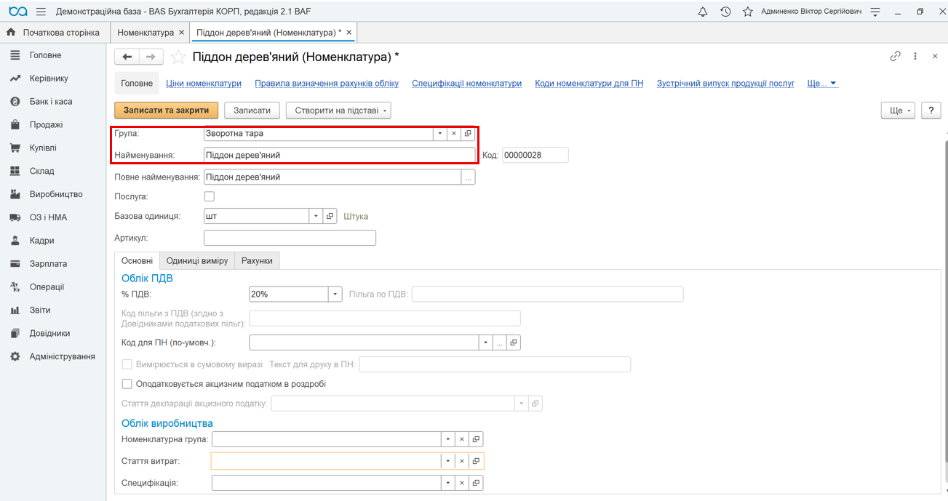Go to Початкова сторінка tab
The height and width of the screenshot is (501, 948).
coord(55,33)
